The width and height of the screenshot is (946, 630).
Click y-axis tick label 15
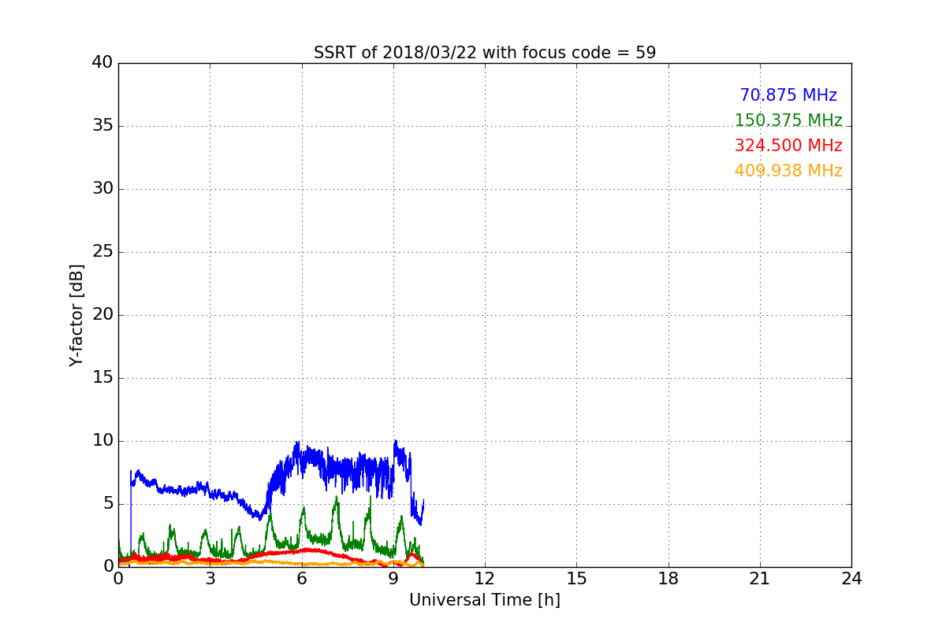pos(102,378)
